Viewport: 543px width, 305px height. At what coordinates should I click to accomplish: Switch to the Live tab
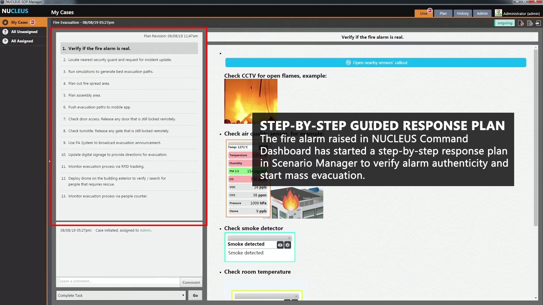[423, 13]
